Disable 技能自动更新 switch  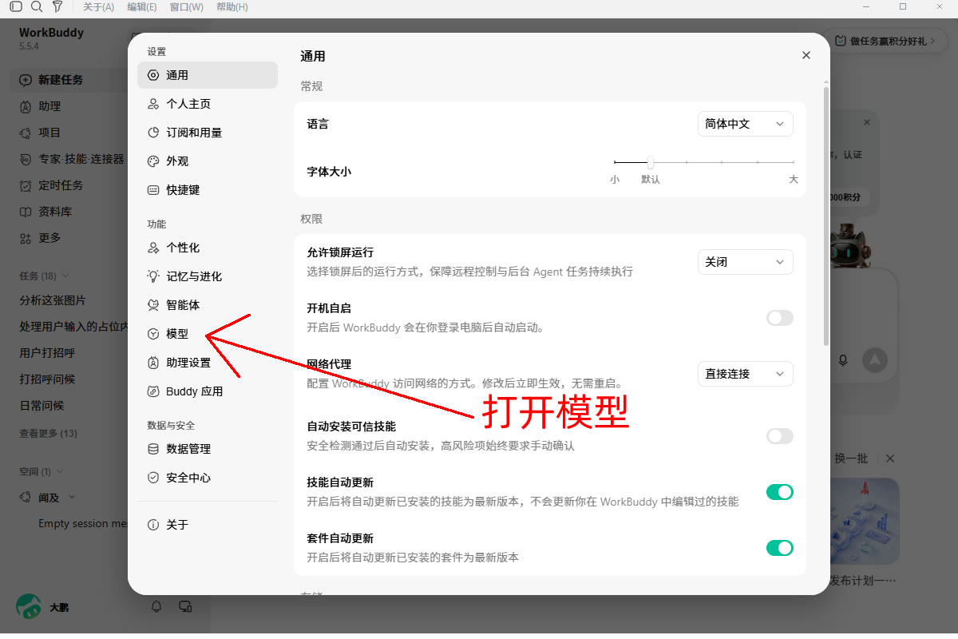click(780, 492)
